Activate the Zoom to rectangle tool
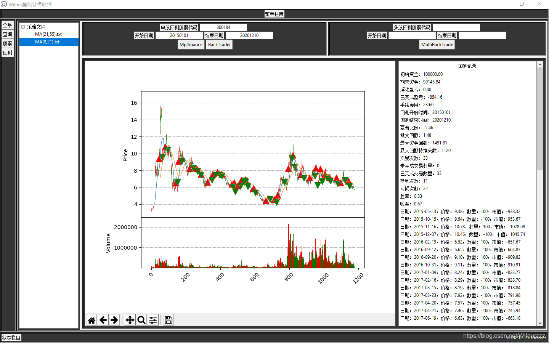Screen dimensions: 549x343 141,320
